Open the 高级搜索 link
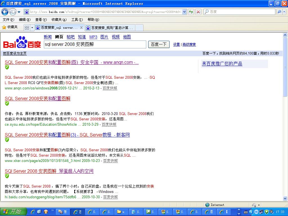The image size is (288, 216). click(x=189, y=44)
